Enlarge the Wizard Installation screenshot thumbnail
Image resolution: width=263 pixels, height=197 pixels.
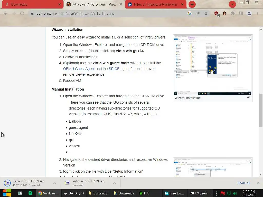click(x=212, y=65)
